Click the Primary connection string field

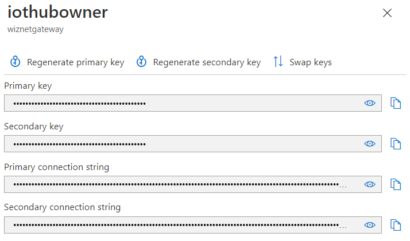pyautogui.click(x=193, y=184)
